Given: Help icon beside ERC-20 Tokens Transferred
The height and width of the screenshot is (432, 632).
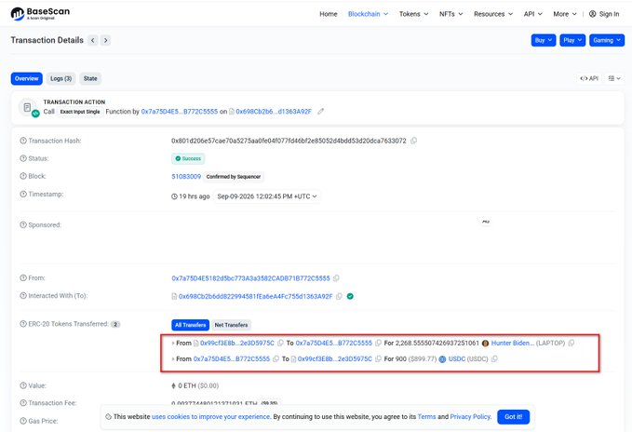Looking at the screenshot, I should (23, 324).
